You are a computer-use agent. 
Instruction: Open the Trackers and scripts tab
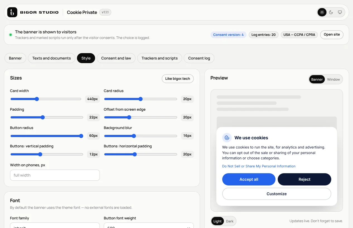[x=159, y=58]
